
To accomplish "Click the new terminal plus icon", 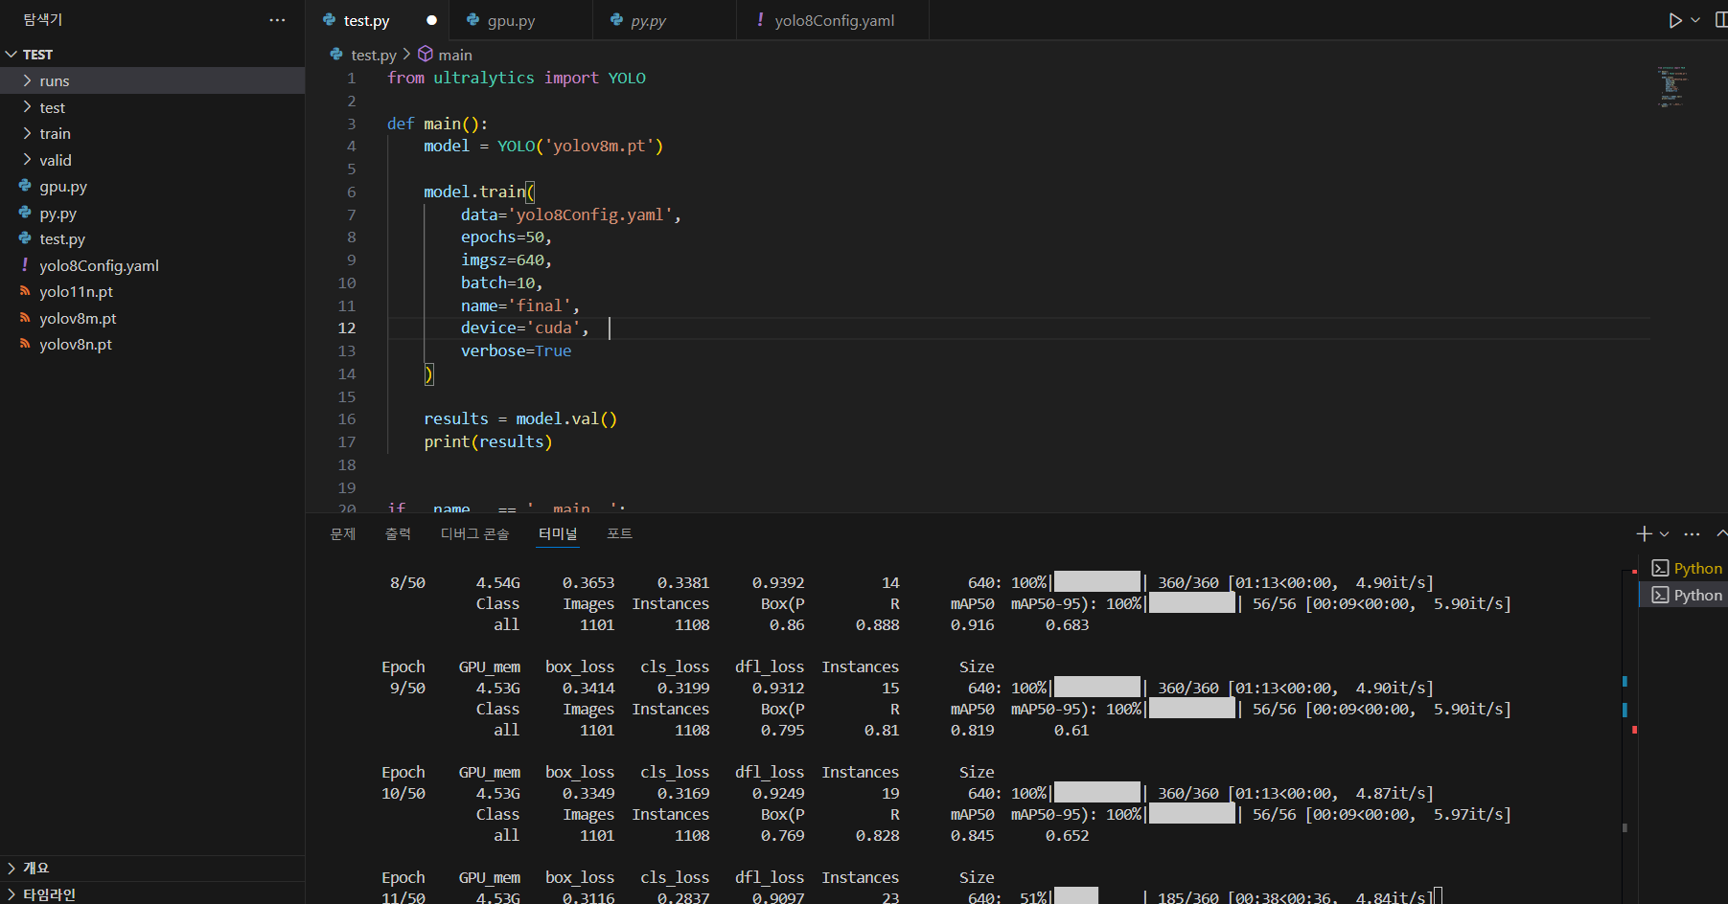I will click(x=1644, y=533).
